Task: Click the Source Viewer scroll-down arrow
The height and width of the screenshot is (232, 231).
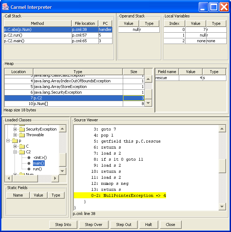Action: [222, 206]
